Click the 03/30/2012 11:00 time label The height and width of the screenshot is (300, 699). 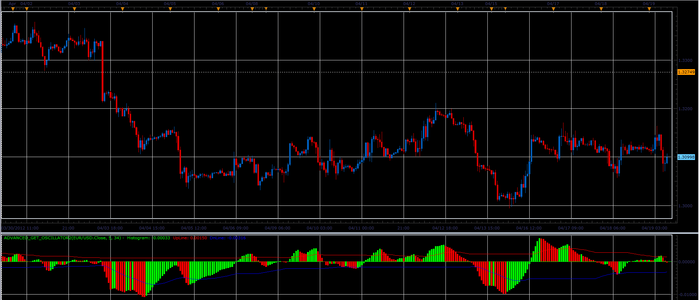point(20,228)
